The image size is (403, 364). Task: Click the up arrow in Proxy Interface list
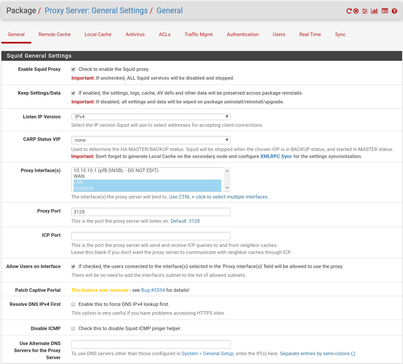click(x=227, y=171)
